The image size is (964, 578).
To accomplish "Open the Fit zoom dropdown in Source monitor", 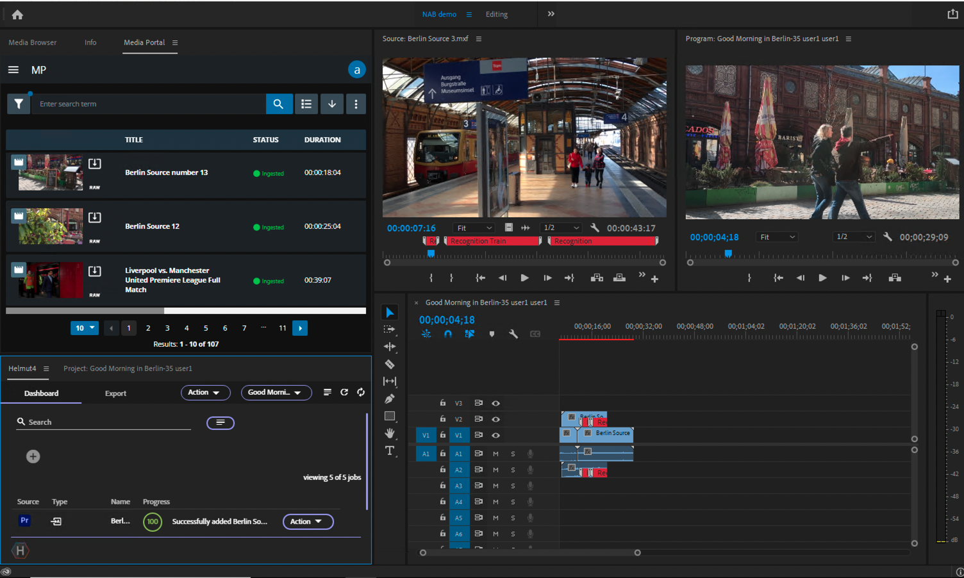I will (x=474, y=228).
